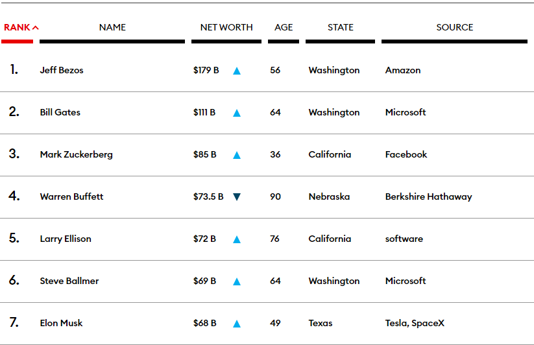Click the Berkshire Hathaway source text
Image resolution: width=534 pixels, height=345 pixels.
428,196
